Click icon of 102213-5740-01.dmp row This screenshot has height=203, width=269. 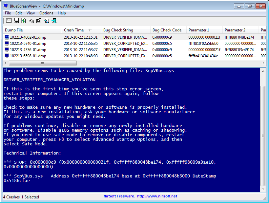coord(7,44)
